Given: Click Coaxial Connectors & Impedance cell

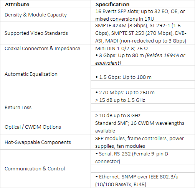Looking at the screenshot, I should [45, 48].
